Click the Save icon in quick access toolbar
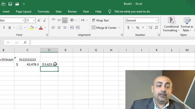The height and width of the screenshot is (109, 195). click(10, 4)
